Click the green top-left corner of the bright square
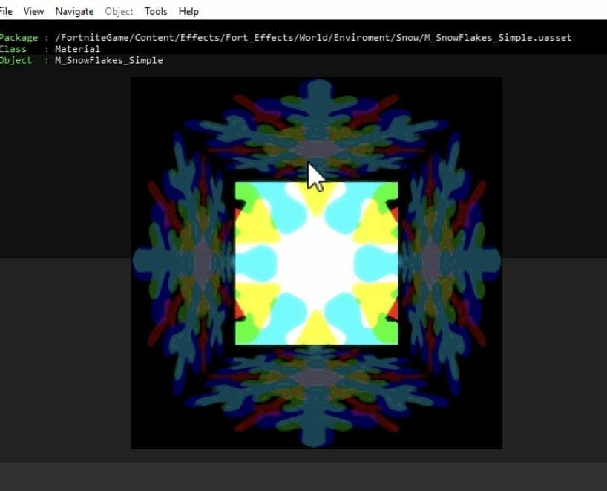 [245, 192]
